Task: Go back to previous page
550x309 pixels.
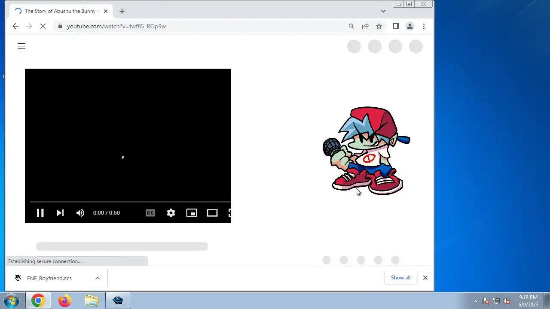Action: click(x=15, y=26)
